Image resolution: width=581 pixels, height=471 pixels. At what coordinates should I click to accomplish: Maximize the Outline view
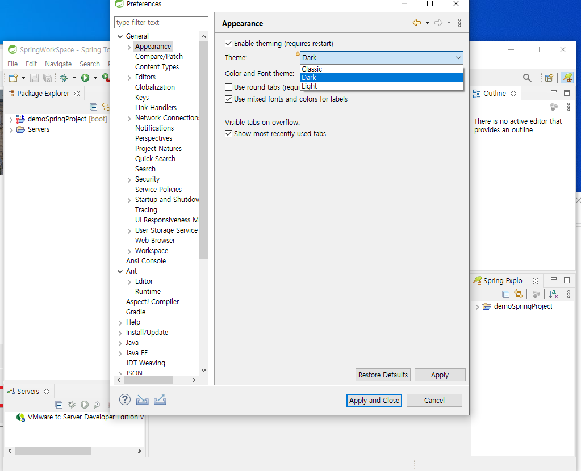click(567, 93)
